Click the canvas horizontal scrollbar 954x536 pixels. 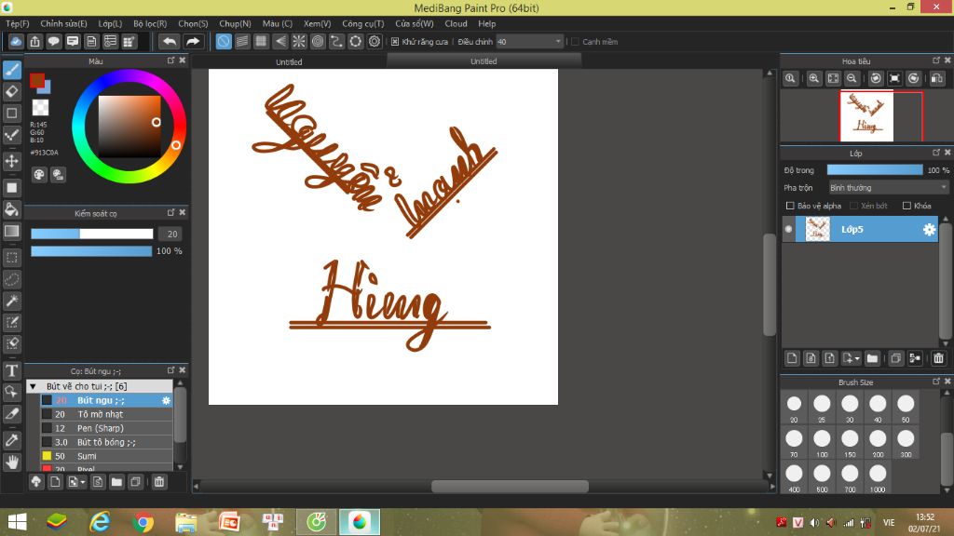(x=510, y=486)
